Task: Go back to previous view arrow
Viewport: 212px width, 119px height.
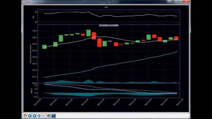Action: 30,116
